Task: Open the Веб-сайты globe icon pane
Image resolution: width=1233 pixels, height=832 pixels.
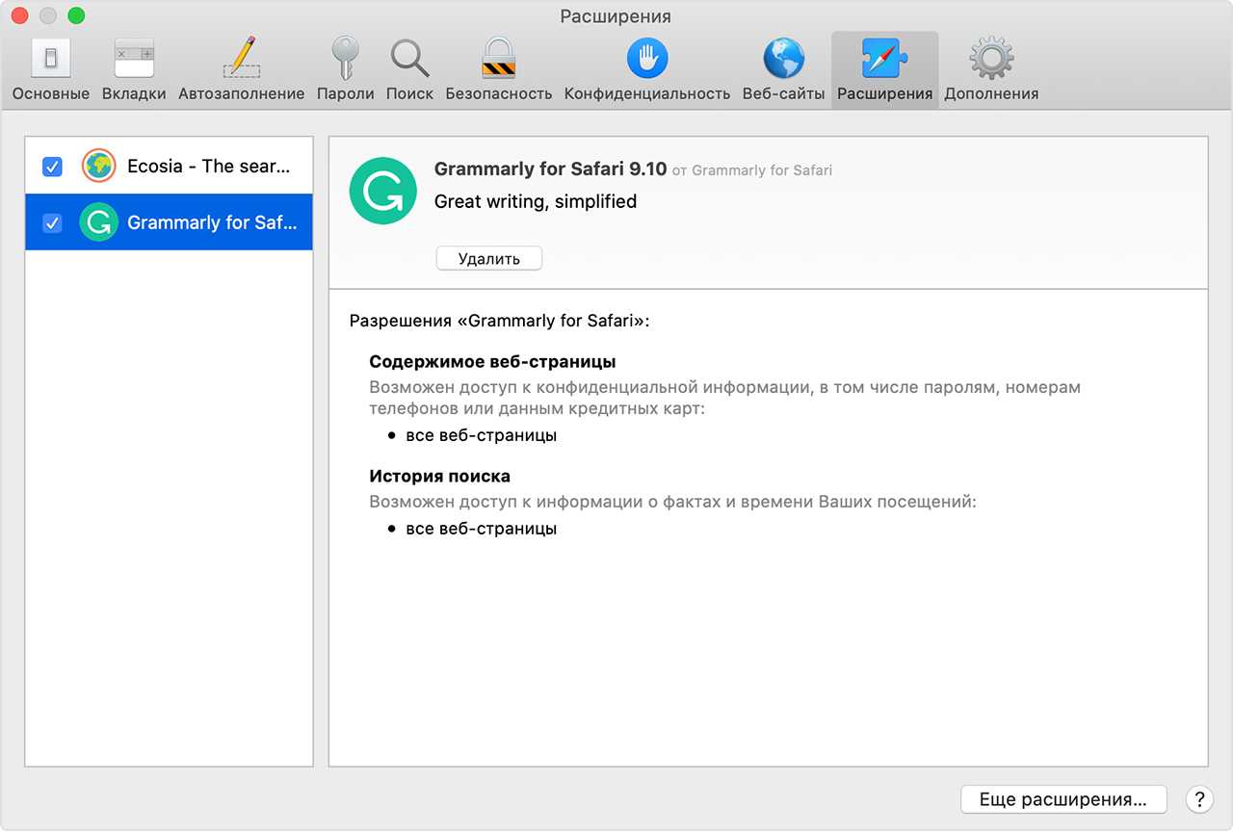Action: (783, 69)
